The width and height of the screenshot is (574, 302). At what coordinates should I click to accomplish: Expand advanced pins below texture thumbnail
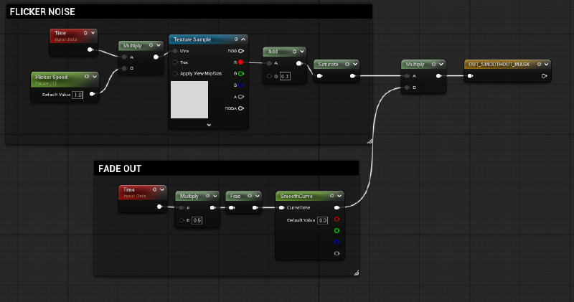(x=209, y=124)
